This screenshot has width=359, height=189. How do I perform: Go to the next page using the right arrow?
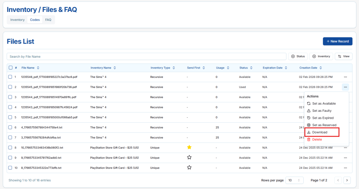click(x=347, y=180)
